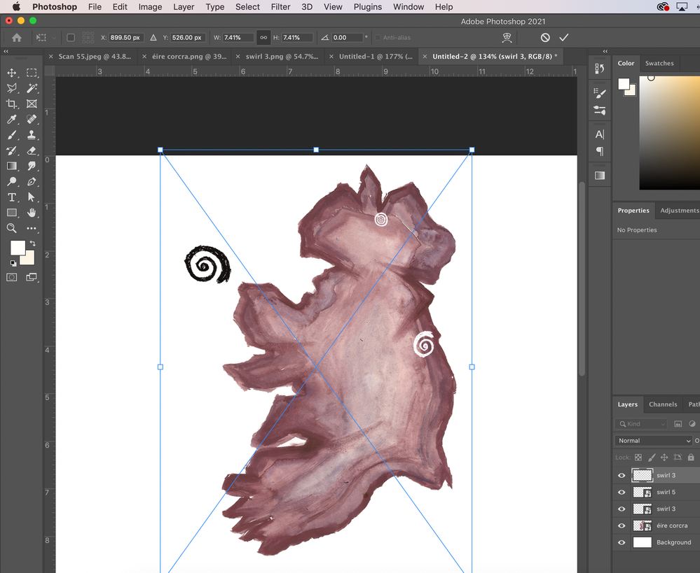Collapse the left tools panel using double arrows
The image size is (700, 573).
pyautogui.click(x=6, y=52)
